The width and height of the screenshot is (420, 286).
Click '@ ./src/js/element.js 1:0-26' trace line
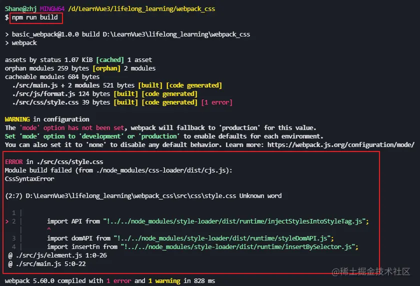pos(57,255)
